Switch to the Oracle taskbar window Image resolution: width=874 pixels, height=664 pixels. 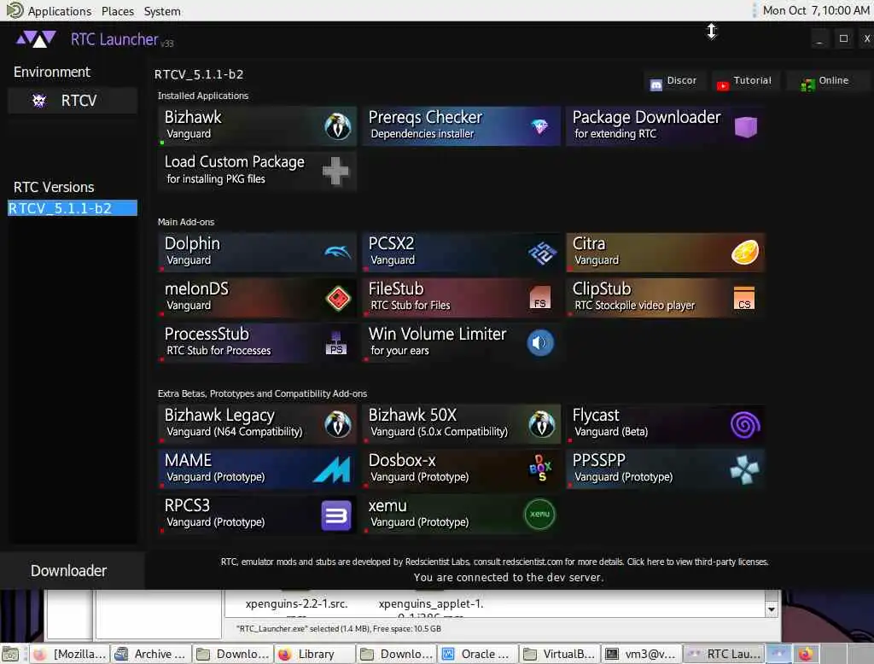[x=478, y=654]
